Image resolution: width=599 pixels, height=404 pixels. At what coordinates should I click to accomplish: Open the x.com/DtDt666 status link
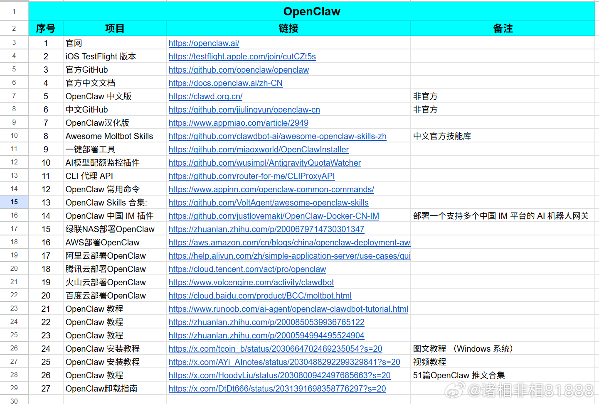(x=277, y=389)
